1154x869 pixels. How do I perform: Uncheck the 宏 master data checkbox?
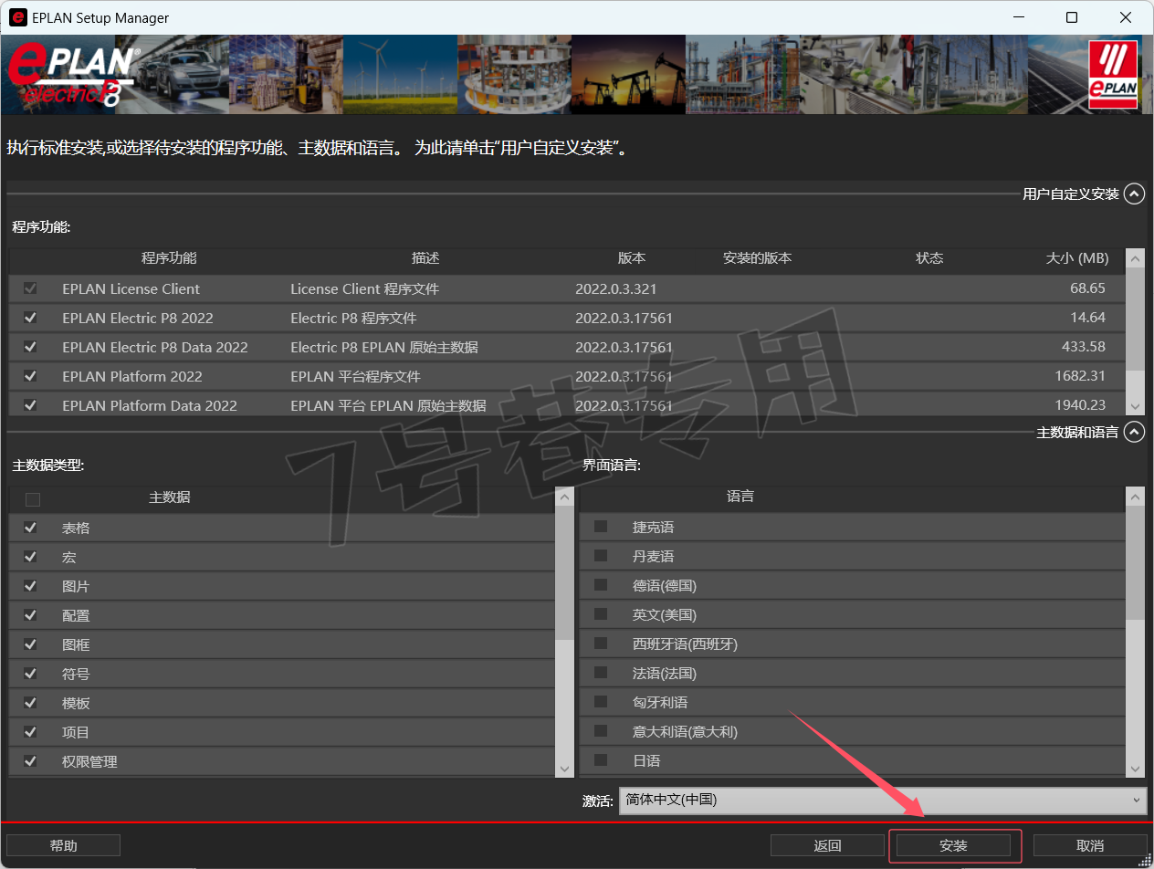pyautogui.click(x=30, y=557)
